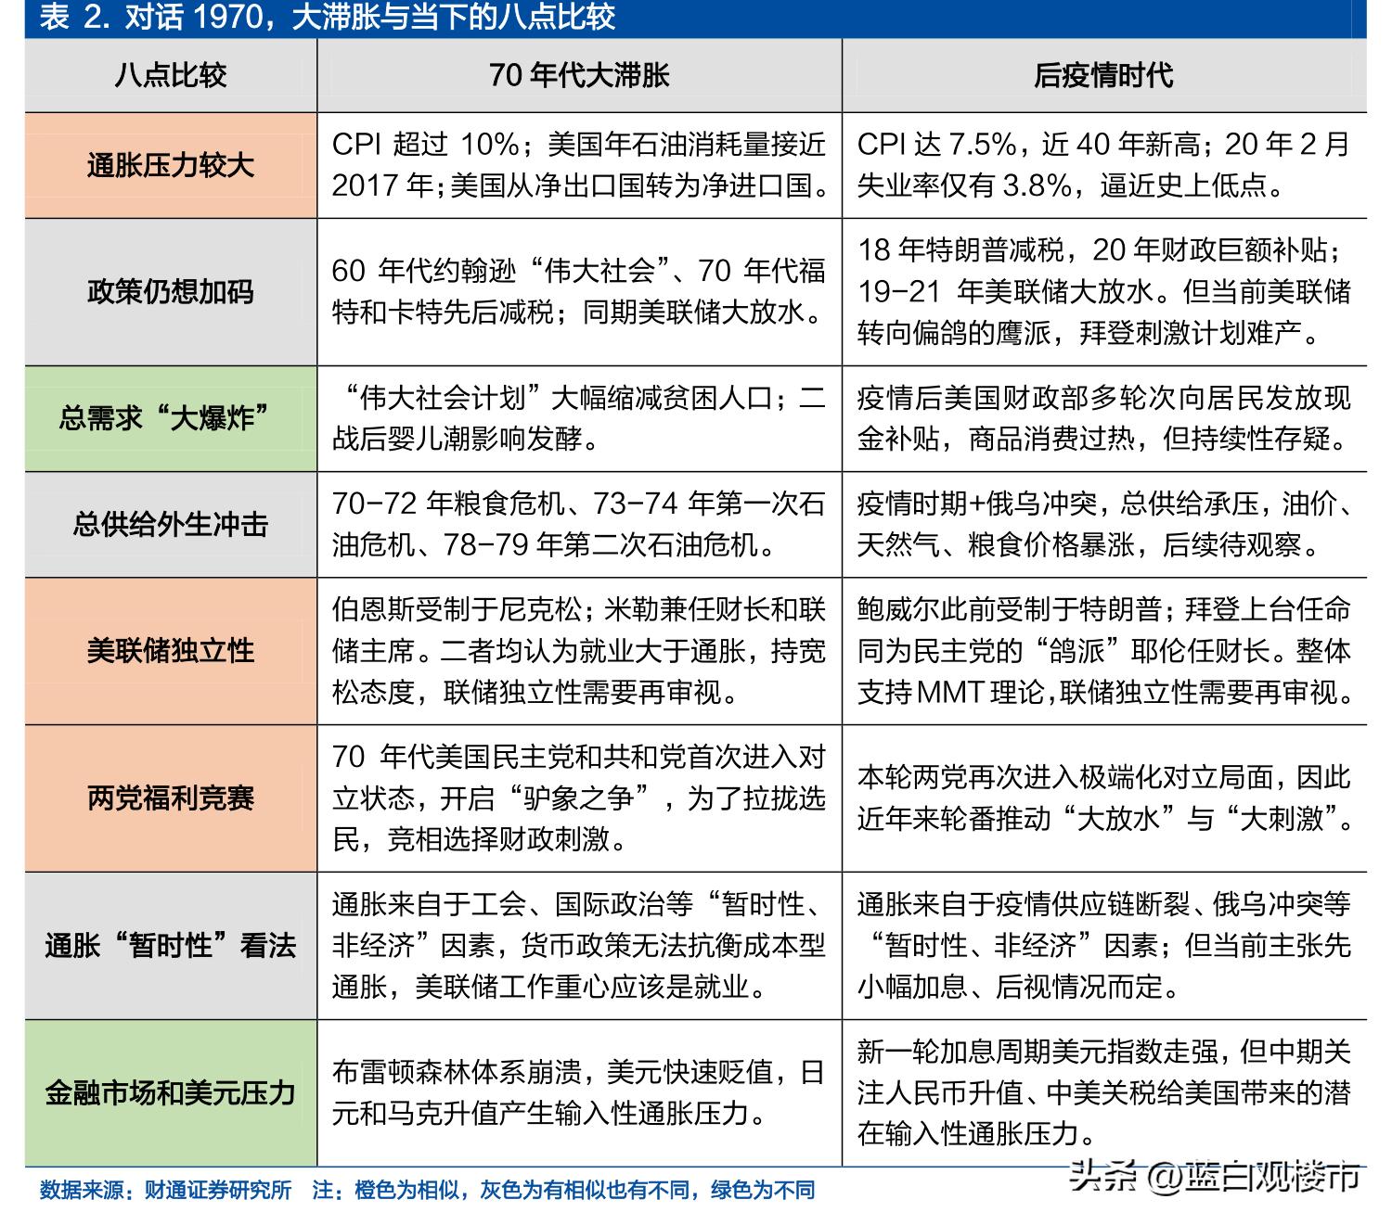Viewport: 1392px width, 1225px height.
Task: Select the '后疫情时代' column header
Action: click(x=1103, y=75)
